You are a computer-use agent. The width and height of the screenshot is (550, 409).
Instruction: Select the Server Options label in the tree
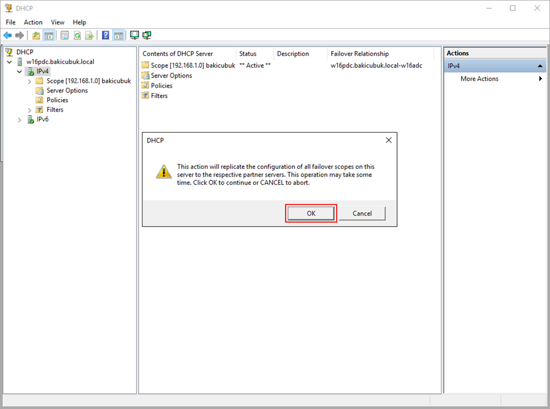click(67, 90)
